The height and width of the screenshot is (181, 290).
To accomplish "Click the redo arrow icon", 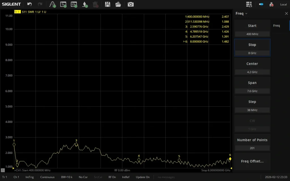I will (40, 4).
